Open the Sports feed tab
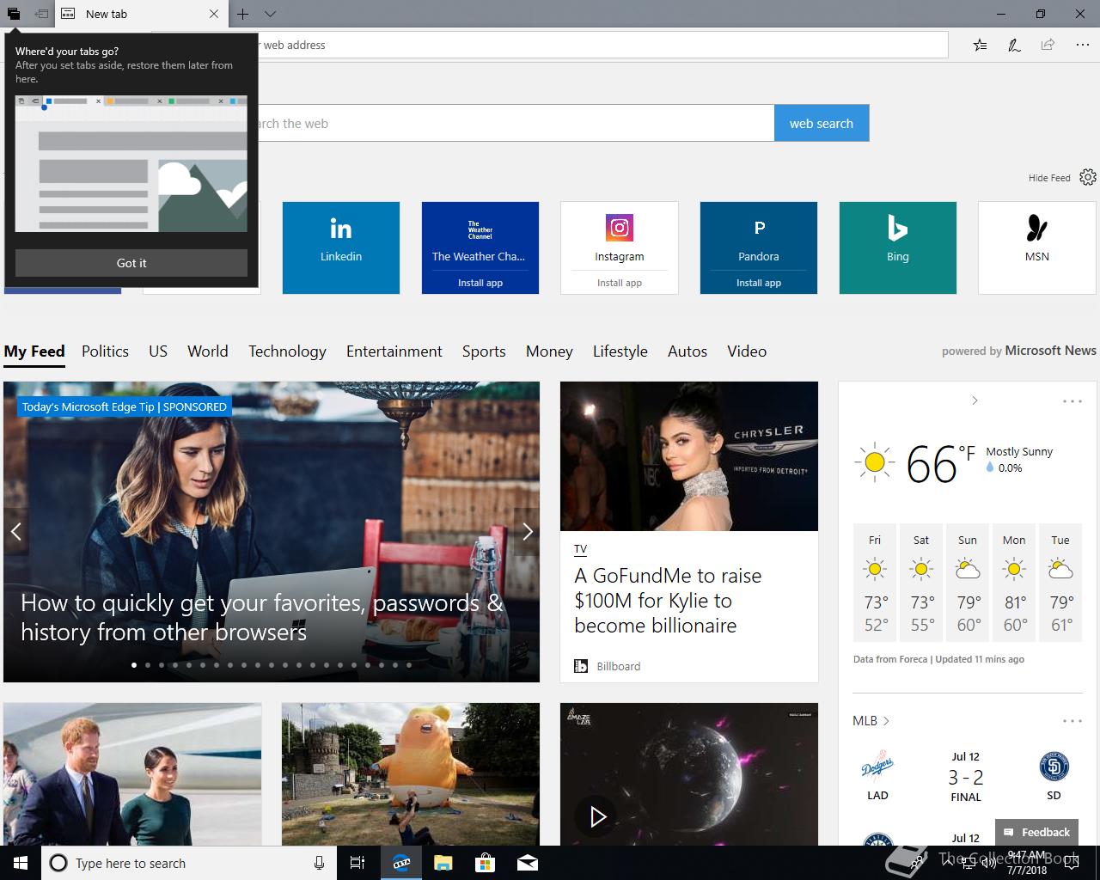The image size is (1100, 880). [484, 351]
